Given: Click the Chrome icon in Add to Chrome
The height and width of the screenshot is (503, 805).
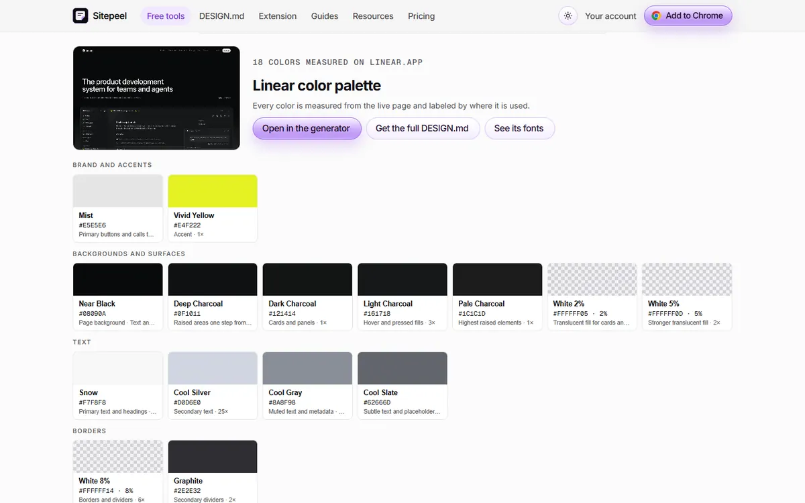Looking at the screenshot, I should point(656,16).
